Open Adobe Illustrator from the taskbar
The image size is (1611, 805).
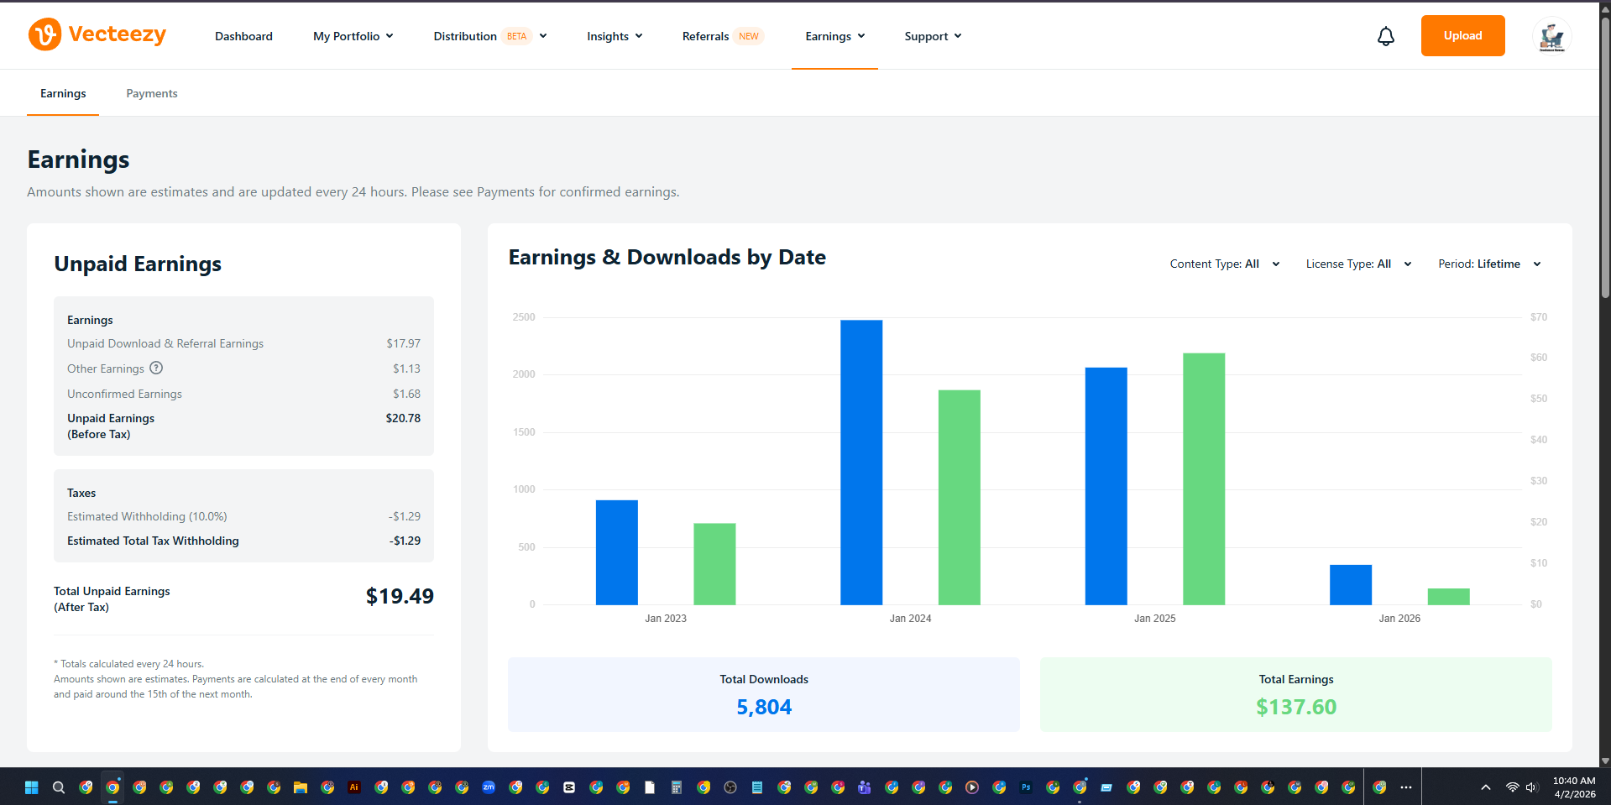(x=354, y=787)
